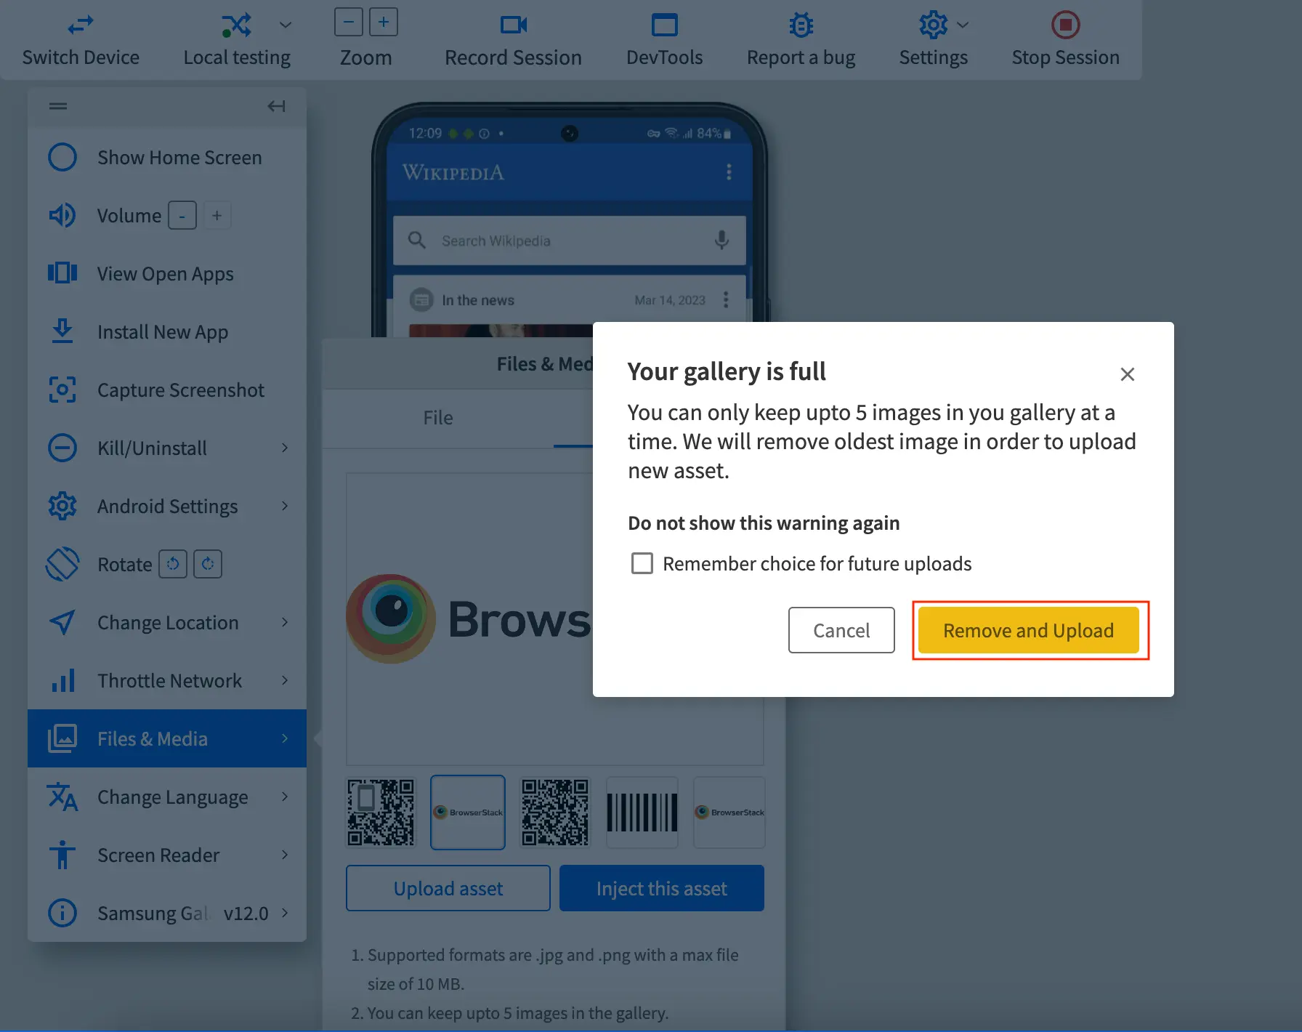Close the gallery full dialog
This screenshot has width=1302, height=1032.
pos(1127,374)
